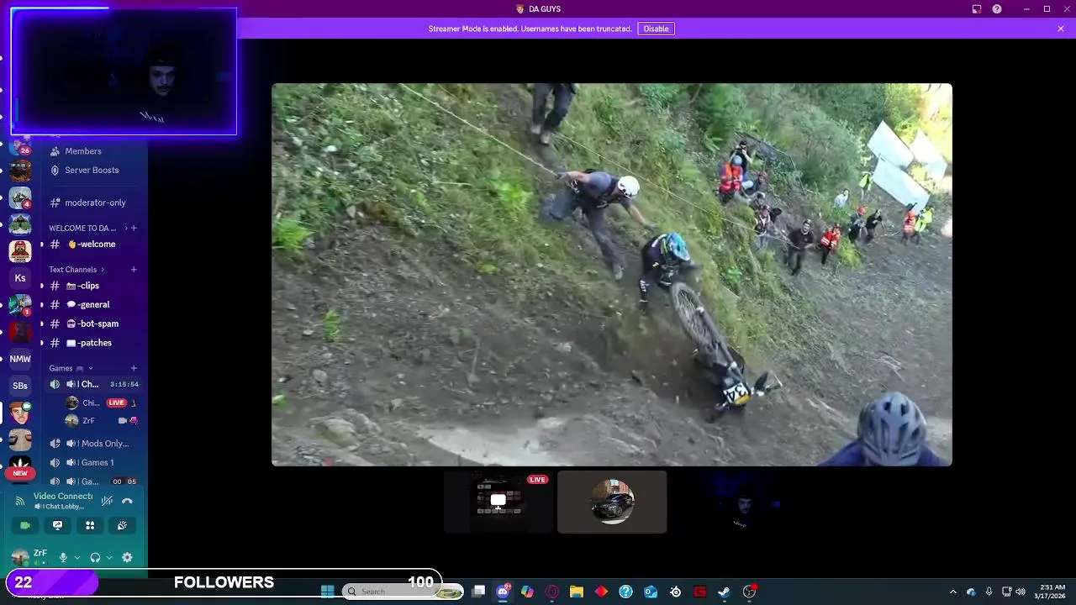Open the bot-spam text channel
Viewport: 1076px width, 605px height.
pos(94,324)
